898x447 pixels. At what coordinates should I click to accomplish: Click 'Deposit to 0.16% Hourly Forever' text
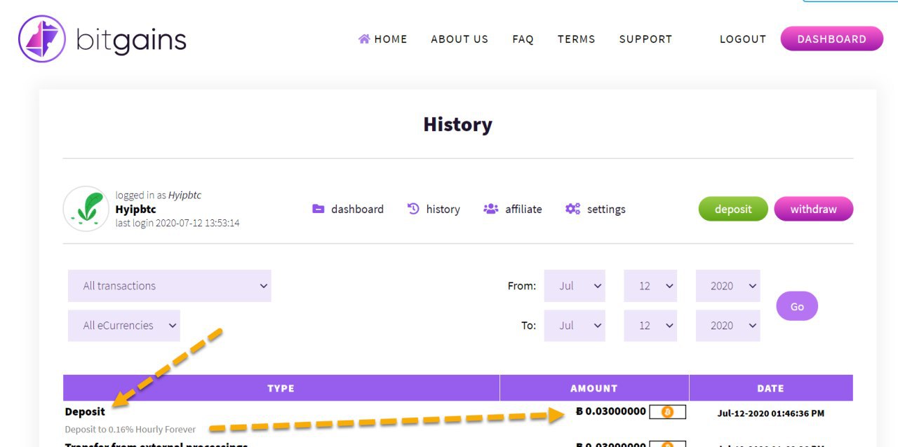tap(130, 429)
